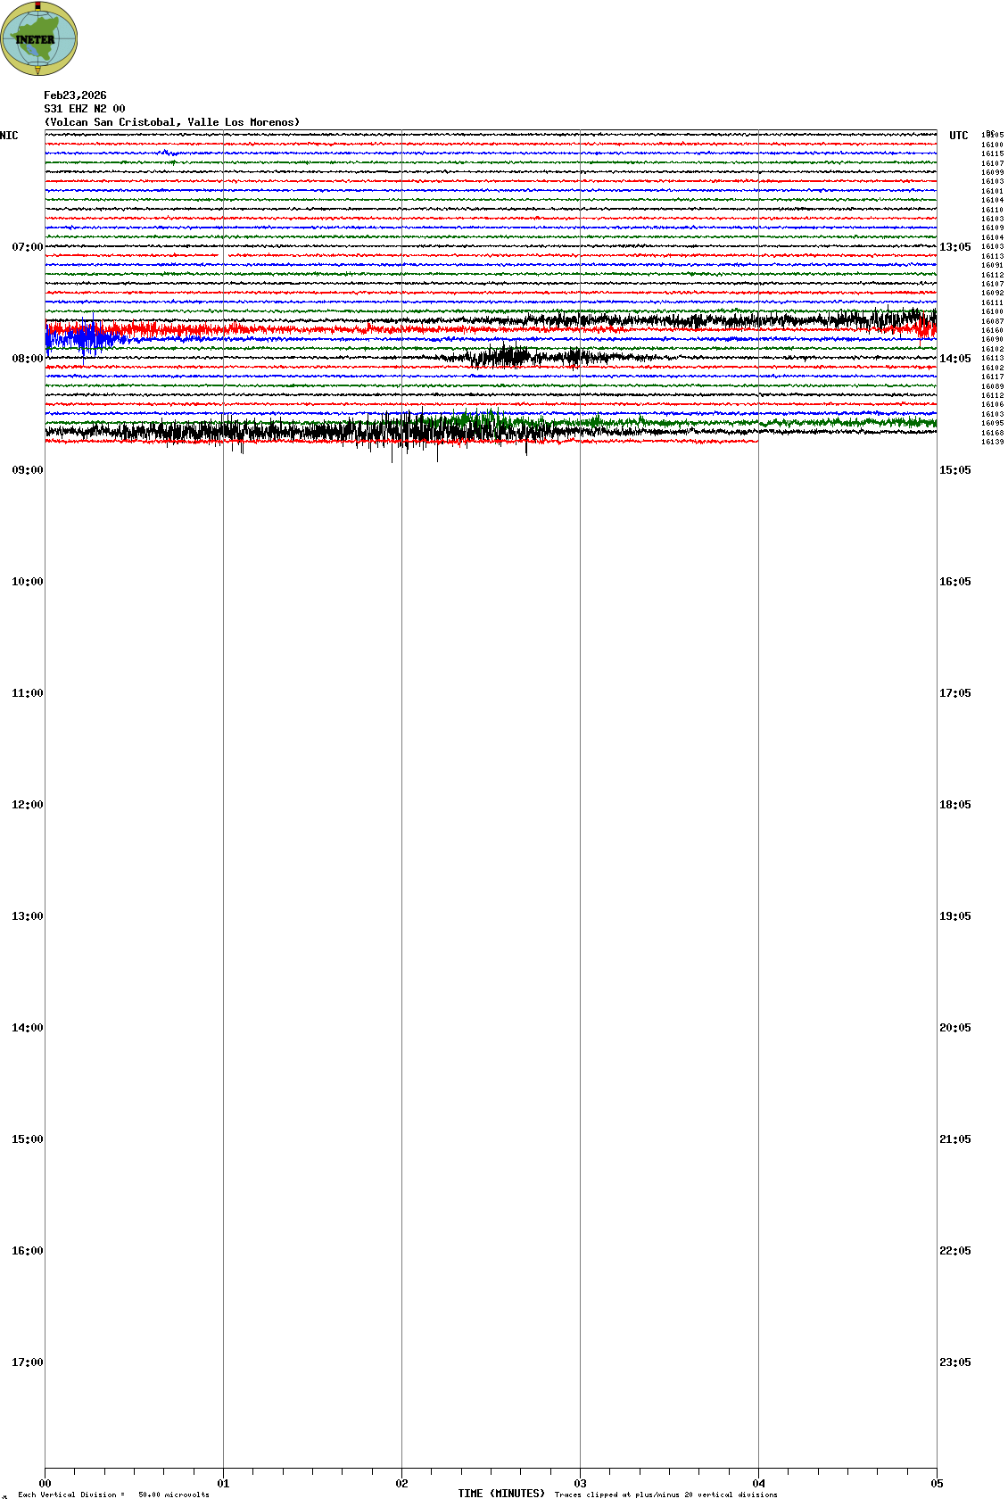Click the Feb23,2026 date text

[75, 95]
